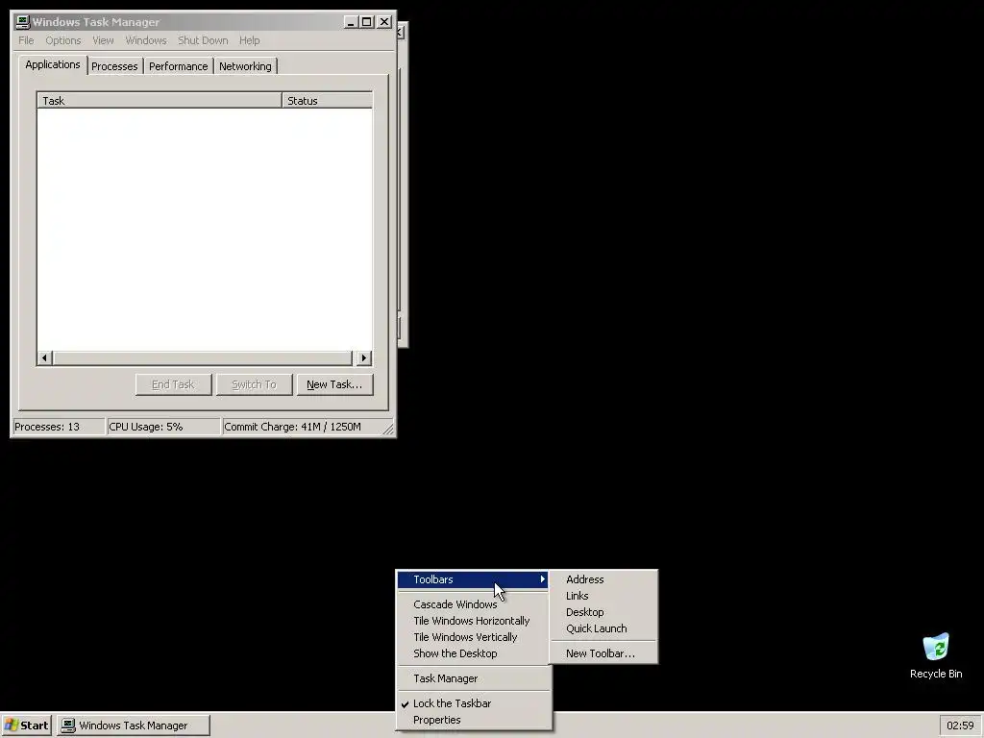
Task: Choose Tile Windows Horizontally
Action: [x=475, y=621]
